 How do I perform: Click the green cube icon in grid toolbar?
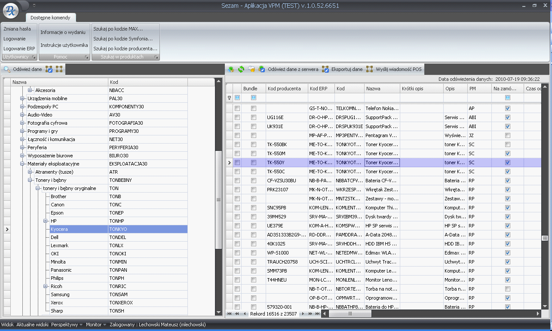tap(231, 69)
